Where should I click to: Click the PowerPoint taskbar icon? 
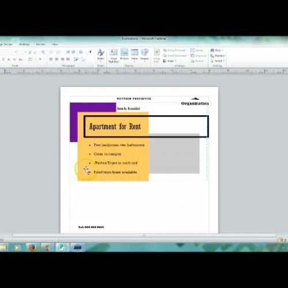(x=47, y=248)
